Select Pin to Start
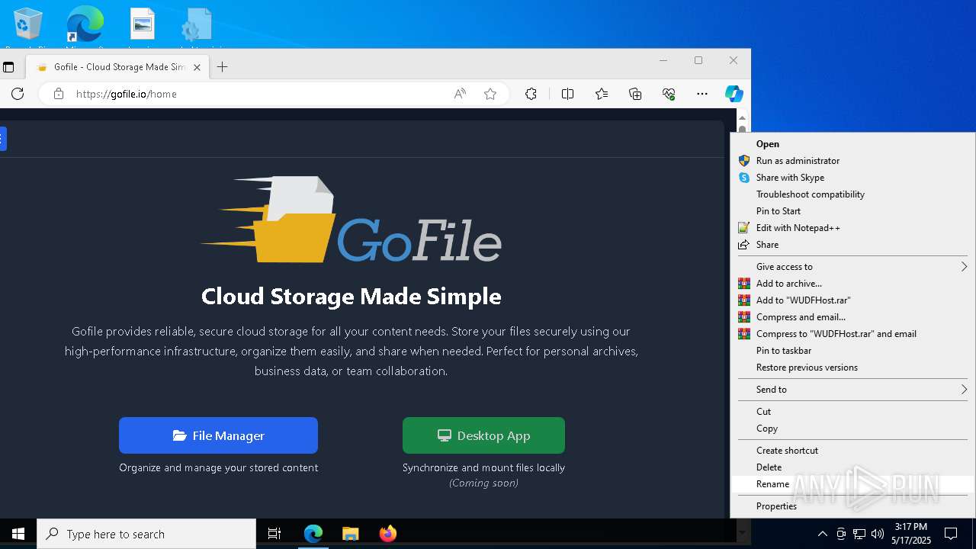The height and width of the screenshot is (549, 976). [852, 211]
